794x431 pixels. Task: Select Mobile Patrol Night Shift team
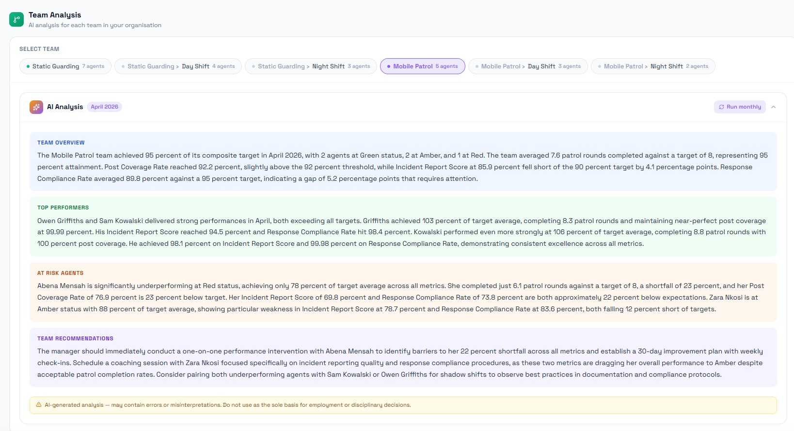click(653, 66)
